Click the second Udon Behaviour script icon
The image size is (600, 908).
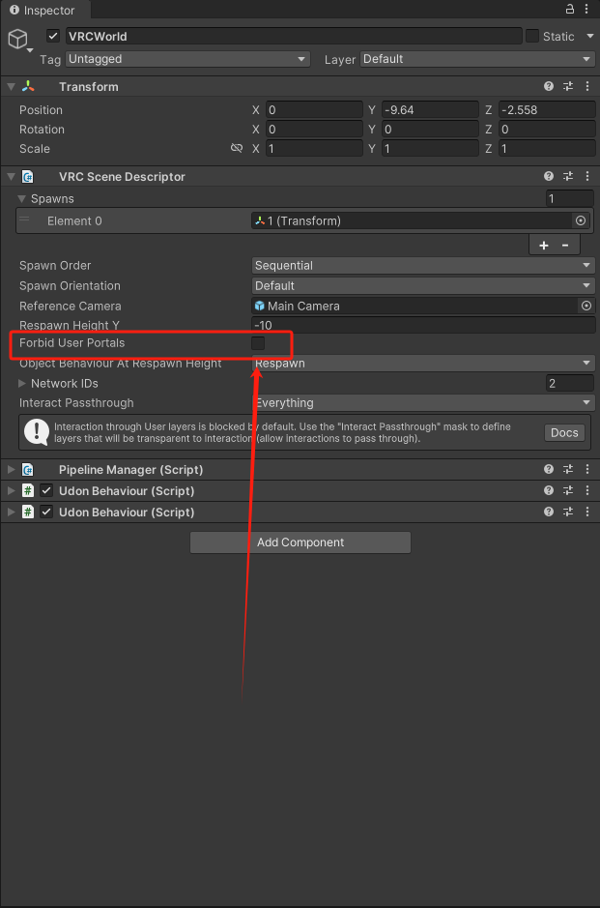28,512
